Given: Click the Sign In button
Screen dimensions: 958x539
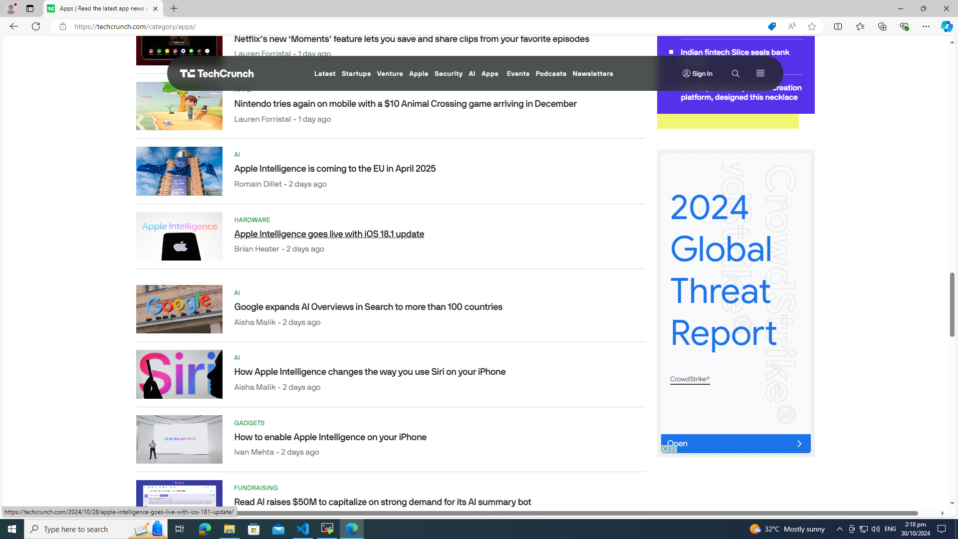Looking at the screenshot, I should pos(698,73).
